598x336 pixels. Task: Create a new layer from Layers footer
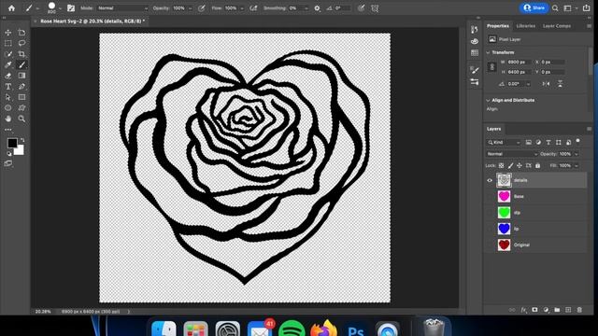tap(568, 310)
